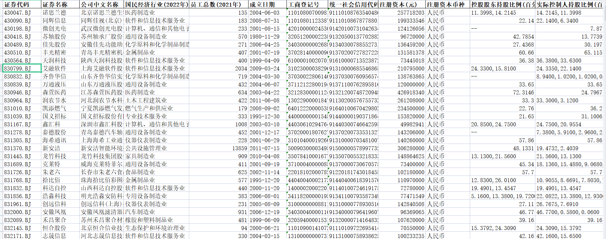This screenshot has width=606, height=239.
Task: Select the 成立日期 column header
Action: click(x=267, y=4)
